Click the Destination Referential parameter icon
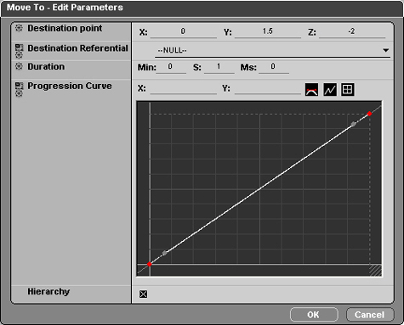 coord(19,51)
